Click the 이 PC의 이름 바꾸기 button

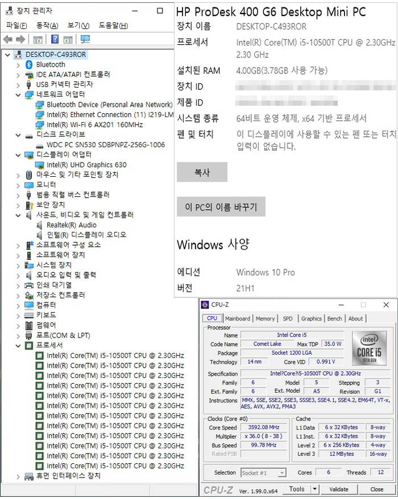[x=221, y=207]
